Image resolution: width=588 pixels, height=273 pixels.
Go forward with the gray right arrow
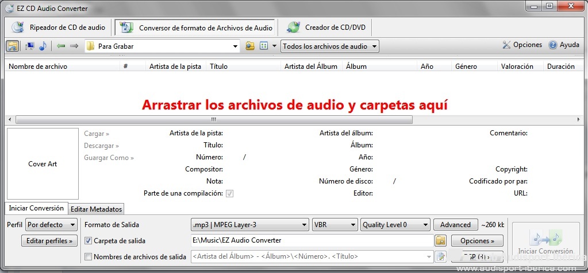tap(74, 46)
